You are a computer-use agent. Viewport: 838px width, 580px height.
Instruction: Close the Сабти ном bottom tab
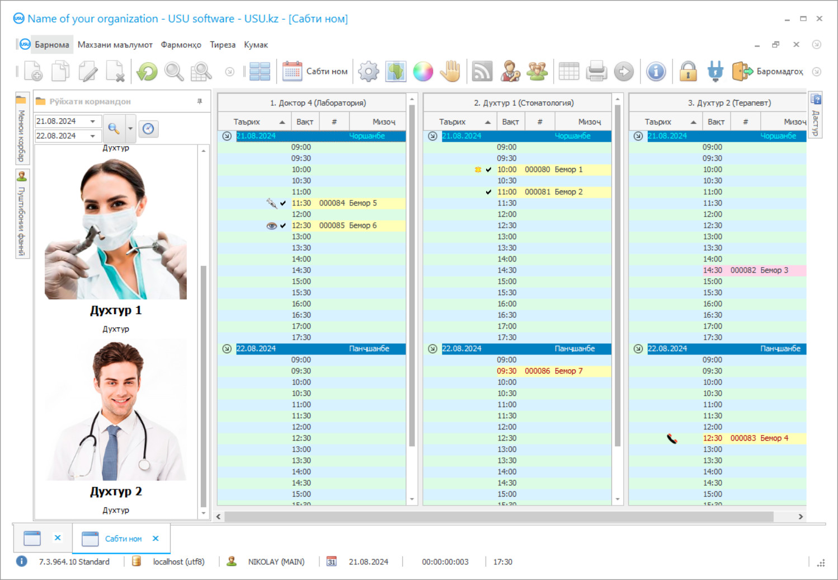click(x=156, y=539)
